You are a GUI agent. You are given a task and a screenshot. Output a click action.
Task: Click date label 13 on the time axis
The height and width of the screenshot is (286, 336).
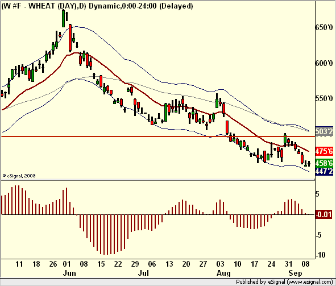tap(169, 264)
